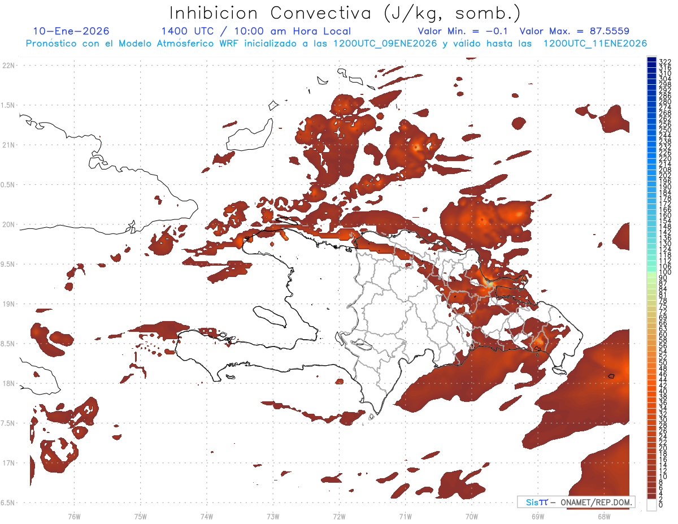The image size is (678, 524).
Task: Click the colorbar value '0'
Action: coord(662,505)
